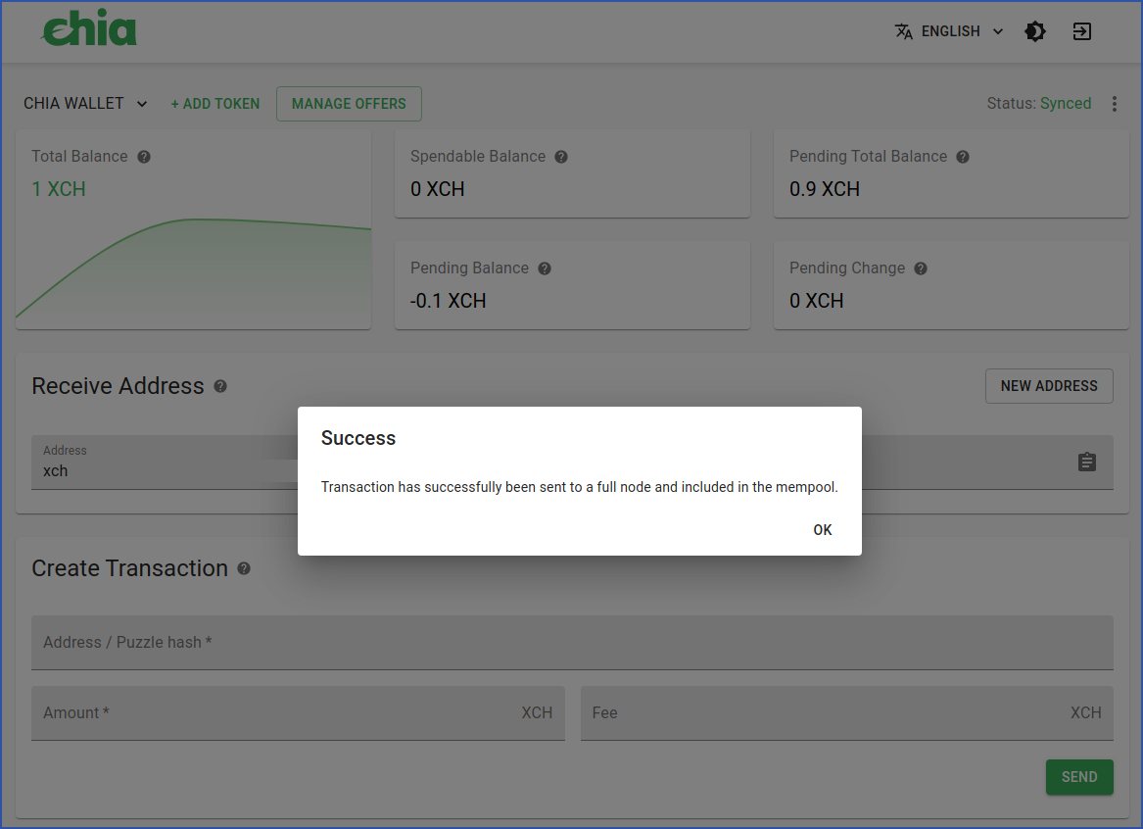Focus the Amount field
Image resolution: width=1143 pixels, height=829 pixels.
[x=298, y=713]
